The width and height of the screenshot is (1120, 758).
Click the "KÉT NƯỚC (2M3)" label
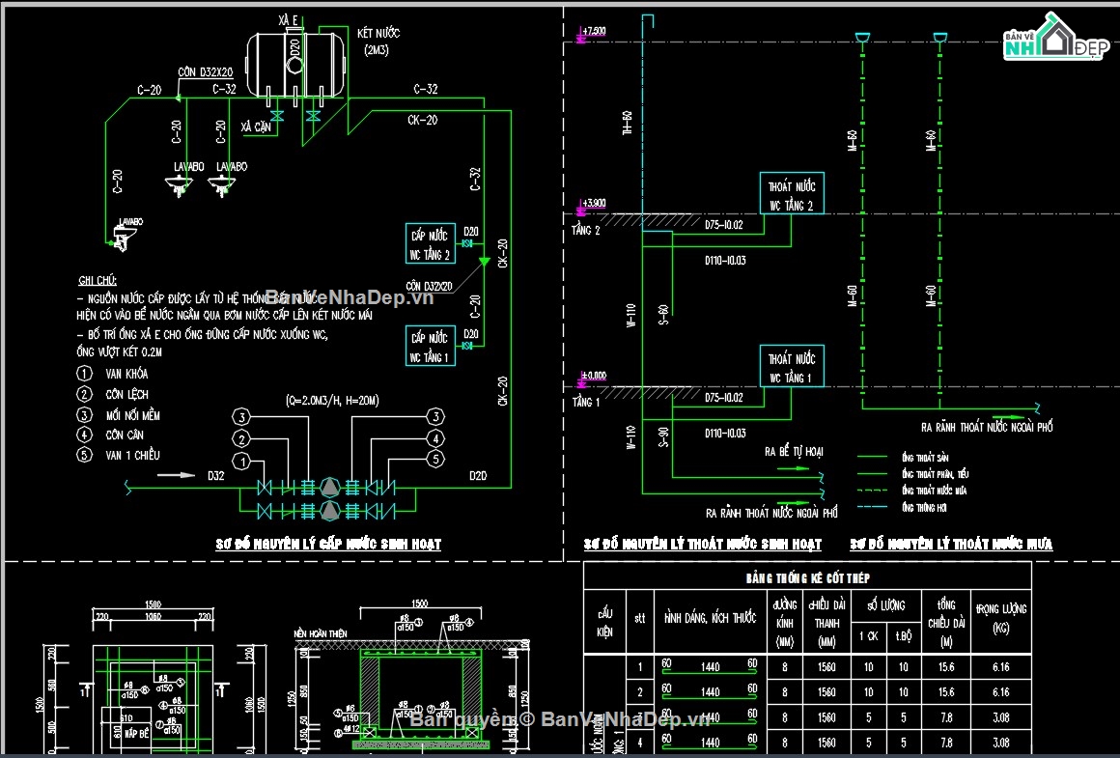(378, 42)
